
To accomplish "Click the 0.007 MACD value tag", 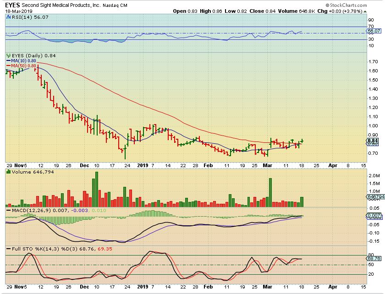I will [x=374, y=216].
